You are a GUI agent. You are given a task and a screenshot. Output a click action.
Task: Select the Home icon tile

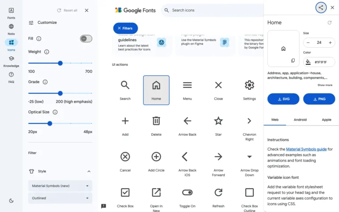coord(156,90)
